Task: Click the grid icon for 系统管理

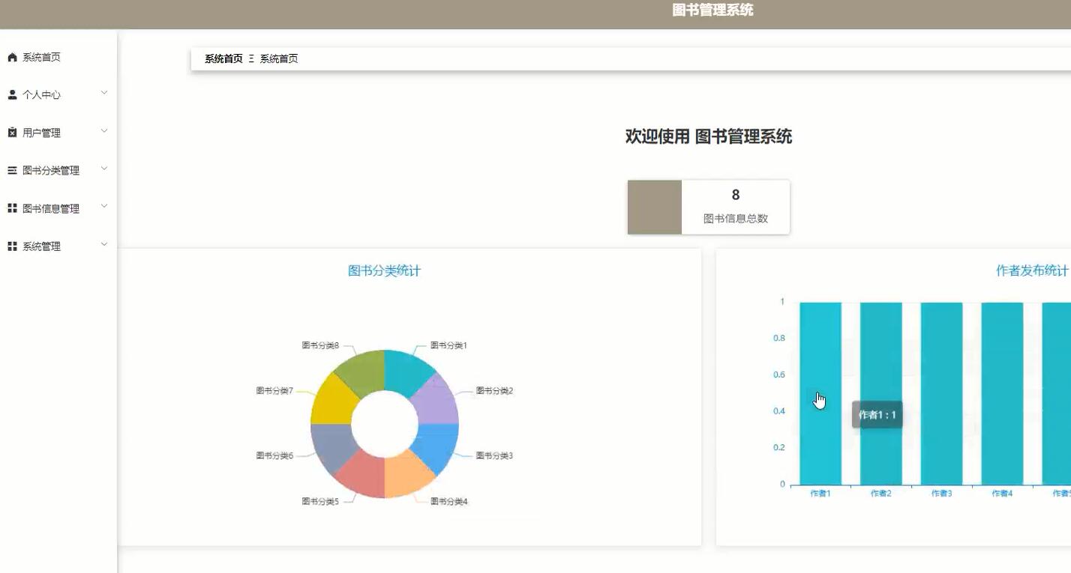Action: coord(12,246)
